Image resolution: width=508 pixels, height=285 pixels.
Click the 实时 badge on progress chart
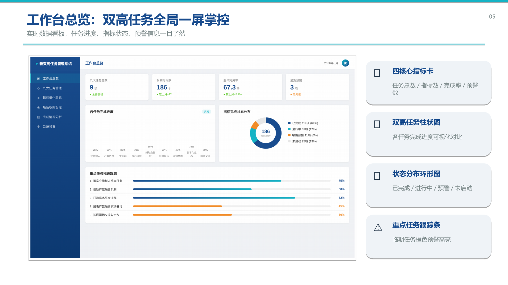206,112
